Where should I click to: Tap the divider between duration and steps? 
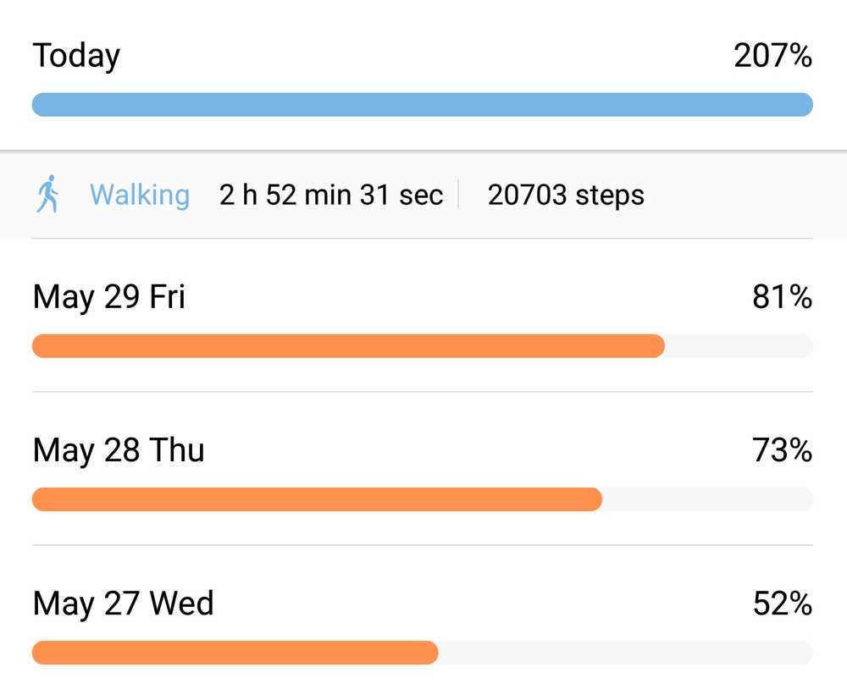[459, 194]
